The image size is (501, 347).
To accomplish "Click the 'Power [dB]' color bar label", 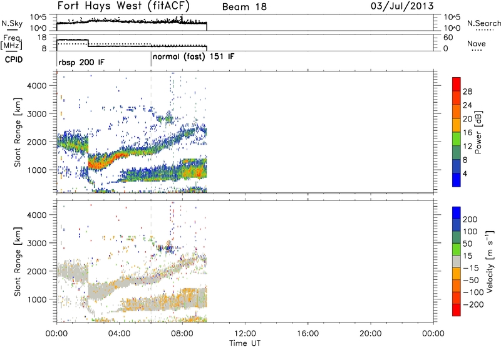I will click(478, 132).
